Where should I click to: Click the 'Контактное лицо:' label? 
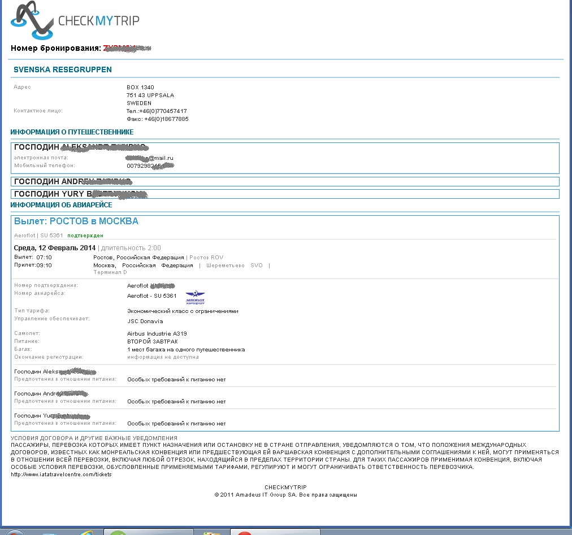click(38, 111)
